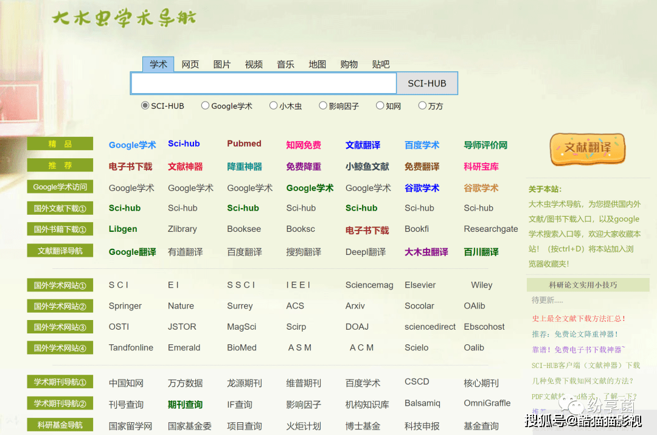Select the Google学术 radio option
Image resolution: width=657 pixels, height=435 pixels.
click(205, 106)
